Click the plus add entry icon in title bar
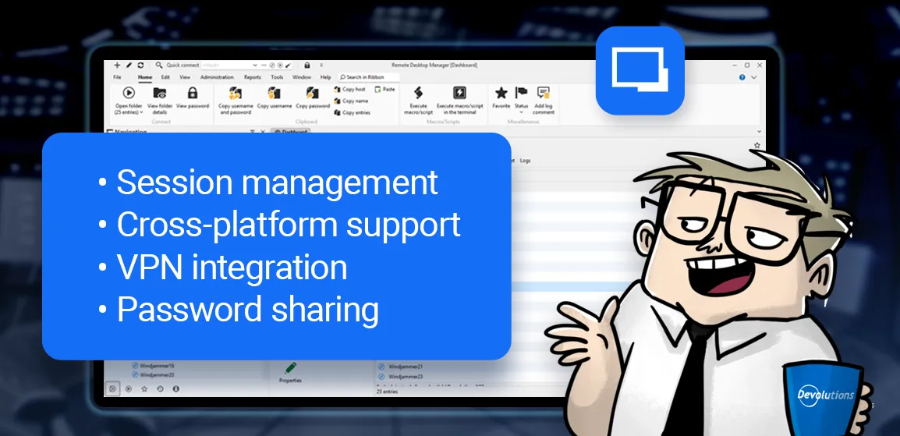 (x=117, y=66)
